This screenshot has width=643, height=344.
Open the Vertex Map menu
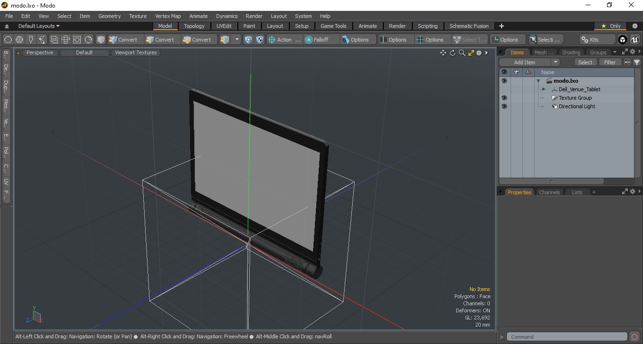(168, 16)
